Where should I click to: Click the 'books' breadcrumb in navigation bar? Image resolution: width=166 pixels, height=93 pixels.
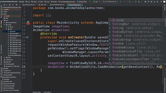54,2
